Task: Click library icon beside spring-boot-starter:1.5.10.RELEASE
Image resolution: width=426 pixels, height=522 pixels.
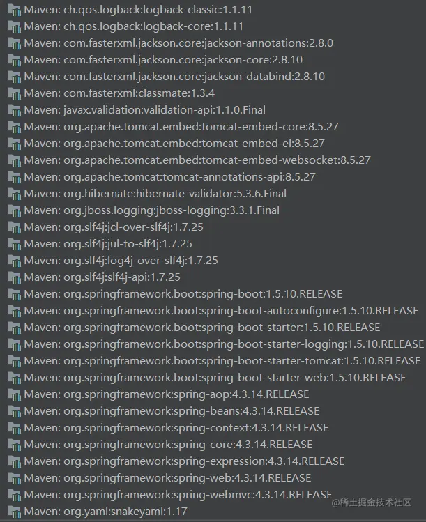Action: (14, 328)
